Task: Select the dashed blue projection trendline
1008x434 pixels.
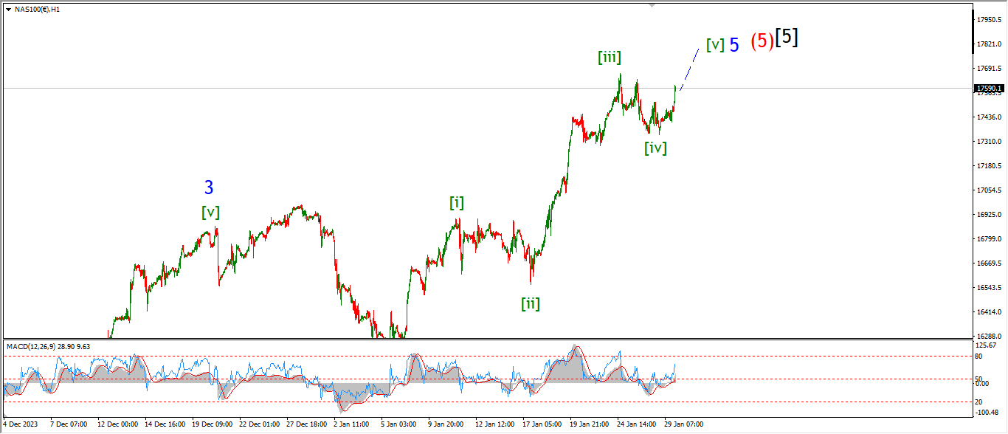Action: point(690,69)
